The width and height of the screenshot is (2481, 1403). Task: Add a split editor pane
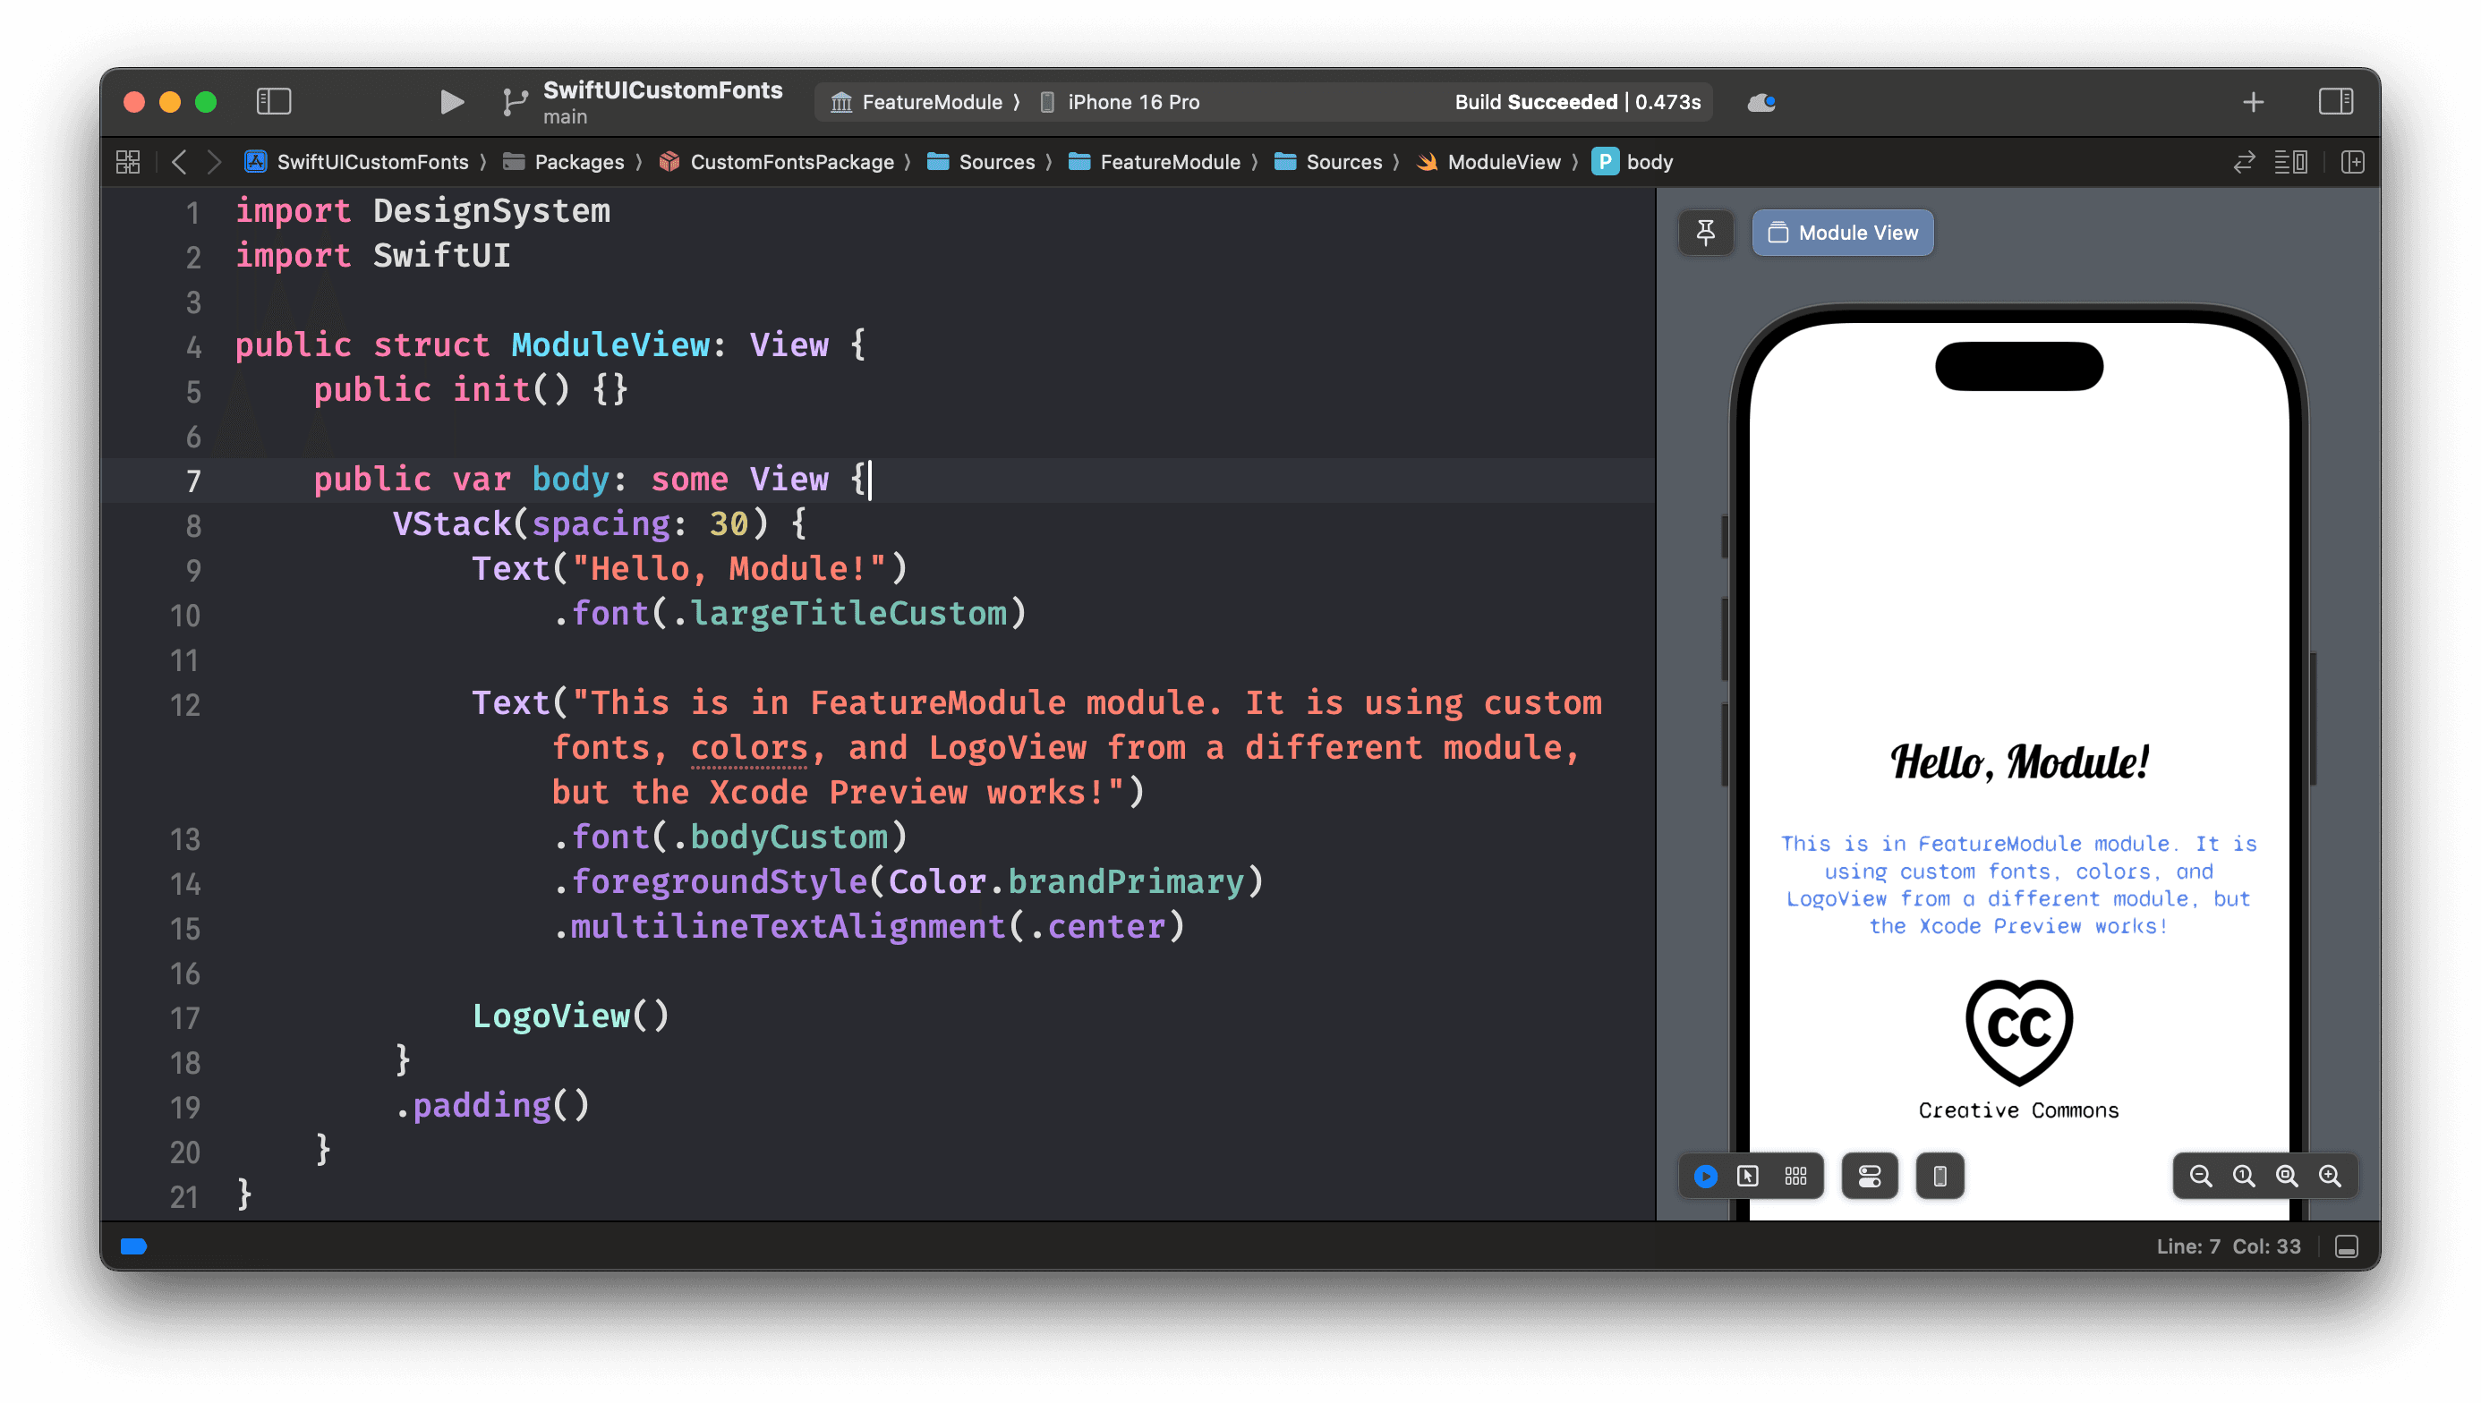coord(2352,161)
